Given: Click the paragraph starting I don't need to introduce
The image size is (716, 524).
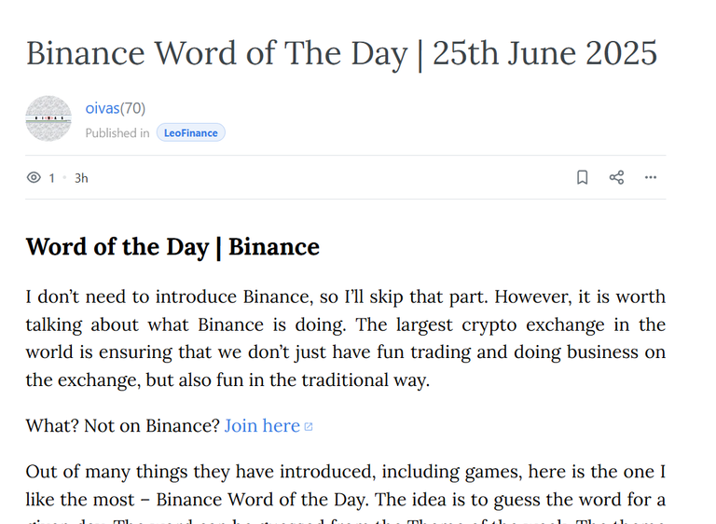Looking at the screenshot, I should (346, 338).
